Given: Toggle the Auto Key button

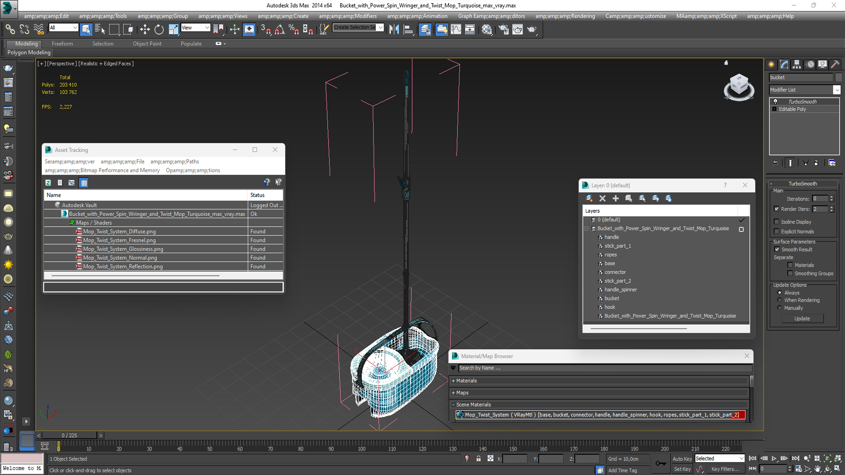Looking at the screenshot, I should [x=682, y=459].
